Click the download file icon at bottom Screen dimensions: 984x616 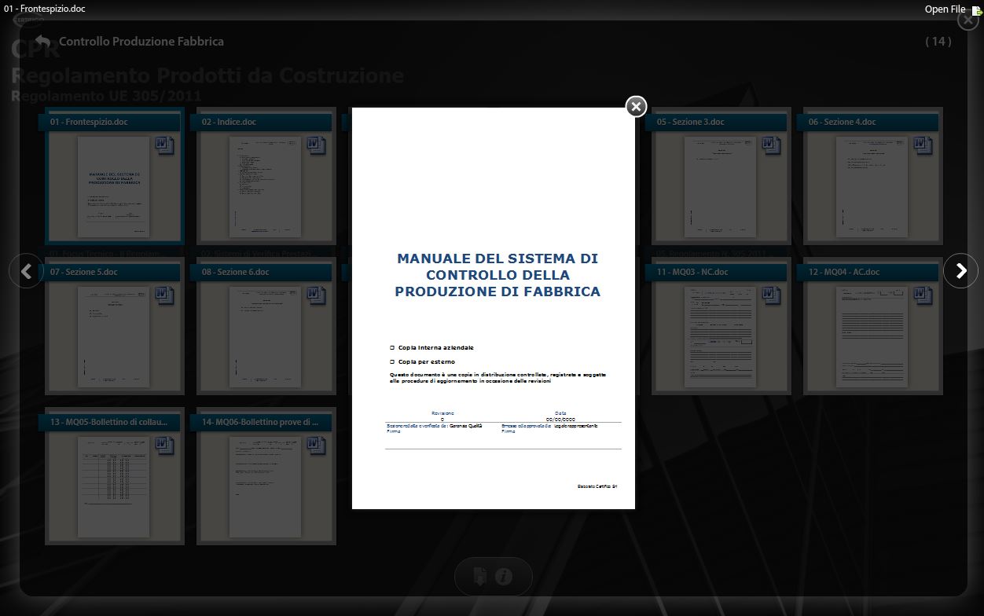pyautogui.click(x=479, y=577)
